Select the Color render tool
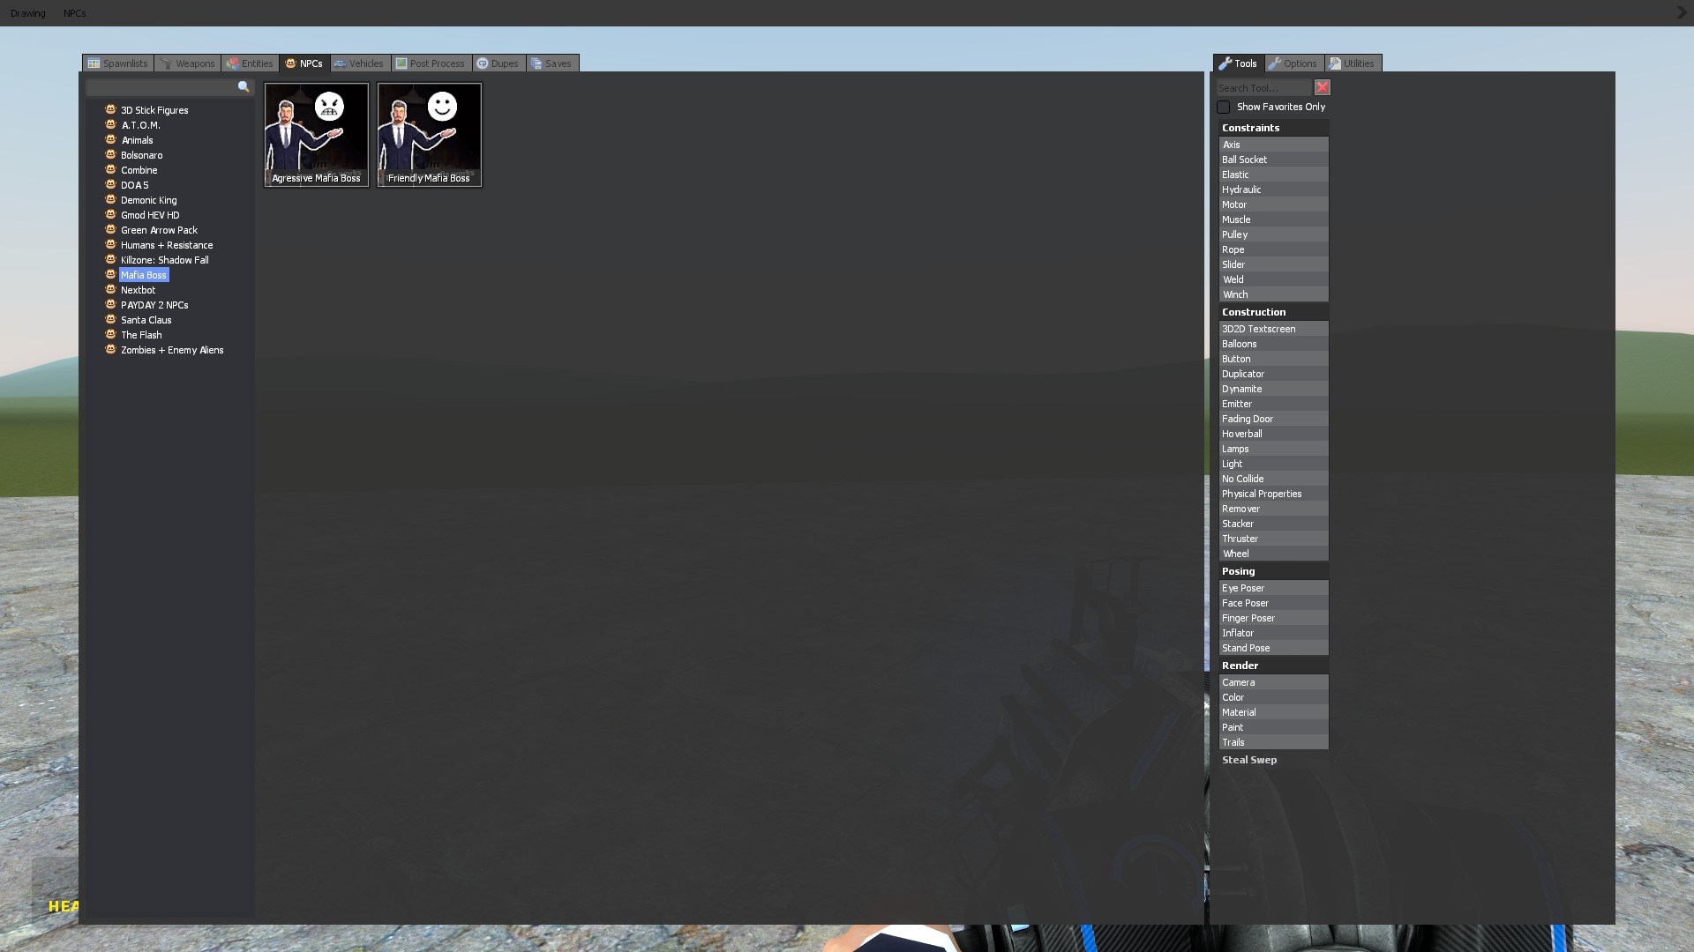Image resolution: width=1694 pixels, height=952 pixels. coord(1272,697)
